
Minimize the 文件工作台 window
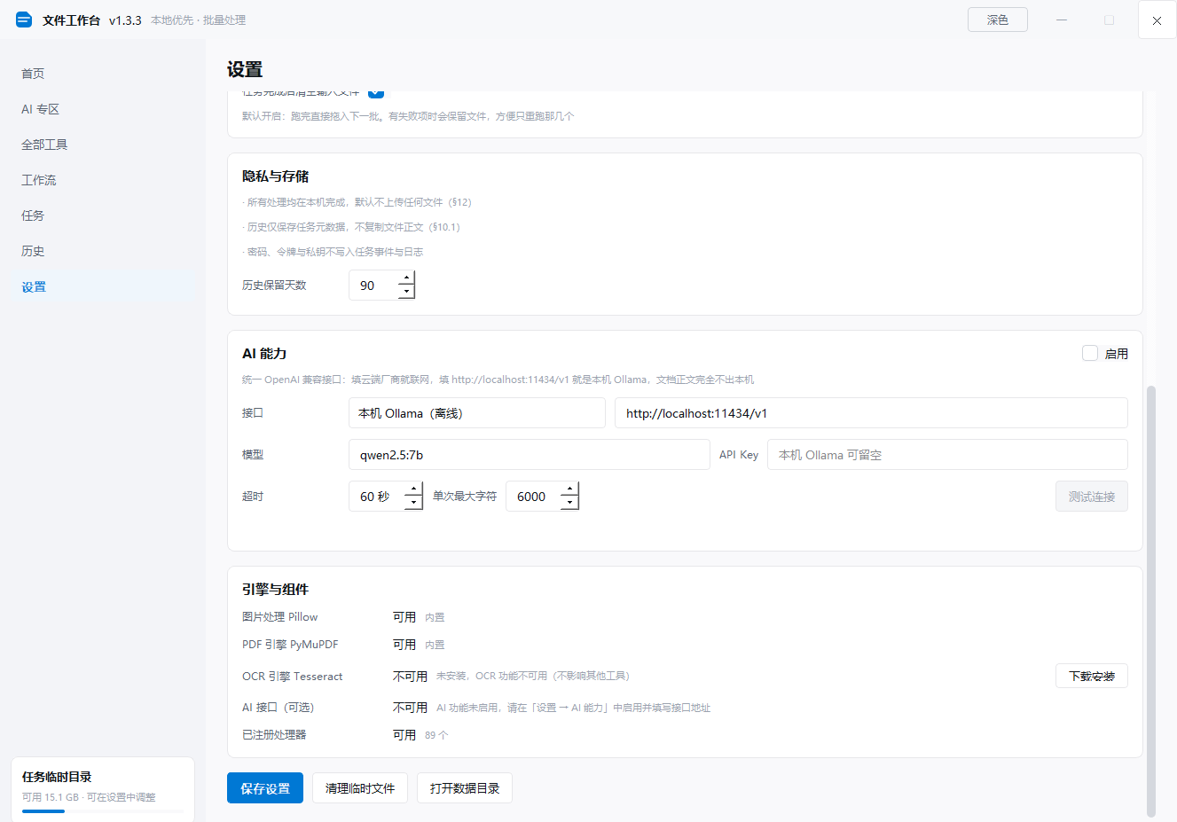[1062, 20]
